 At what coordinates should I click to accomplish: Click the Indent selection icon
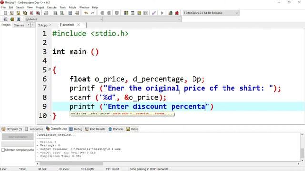tap(102, 13)
